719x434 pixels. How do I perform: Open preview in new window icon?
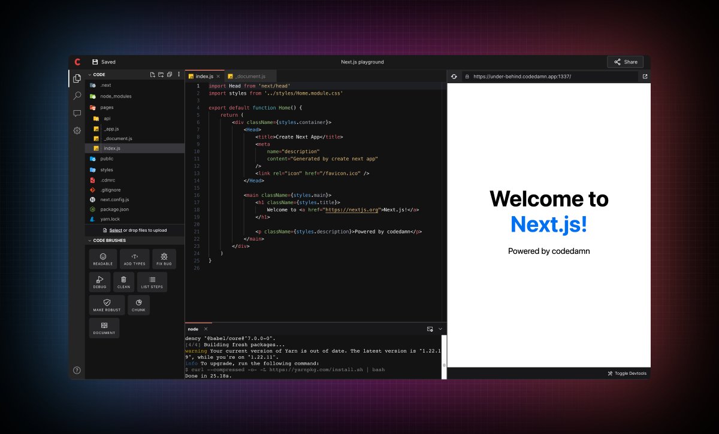pos(645,77)
